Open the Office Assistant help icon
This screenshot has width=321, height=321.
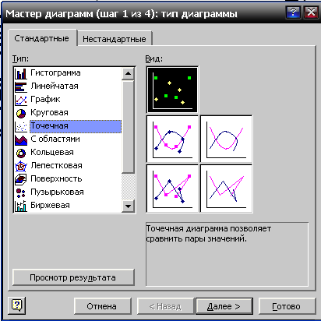click(x=17, y=305)
